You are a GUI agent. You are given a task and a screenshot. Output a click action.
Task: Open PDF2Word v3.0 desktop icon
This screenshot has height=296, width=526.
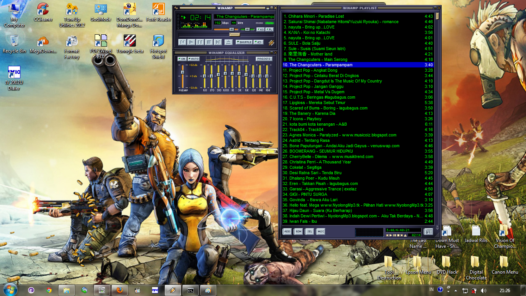pyautogui.click(x=101, y=47)
